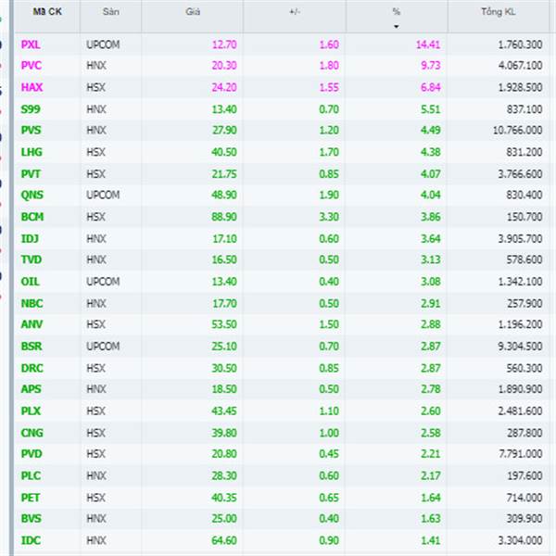Open the PXL stock symbol link
The width and height of the screenshot is (556, 556).
click(x=31, y=44)
